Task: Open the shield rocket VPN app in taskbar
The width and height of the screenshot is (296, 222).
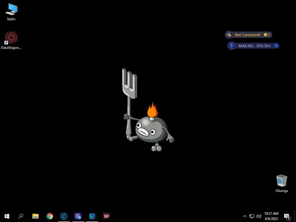Action: [92, 216]
